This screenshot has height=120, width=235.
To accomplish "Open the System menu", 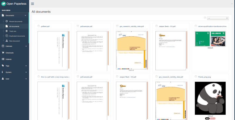I will click(x=14, y=72).
